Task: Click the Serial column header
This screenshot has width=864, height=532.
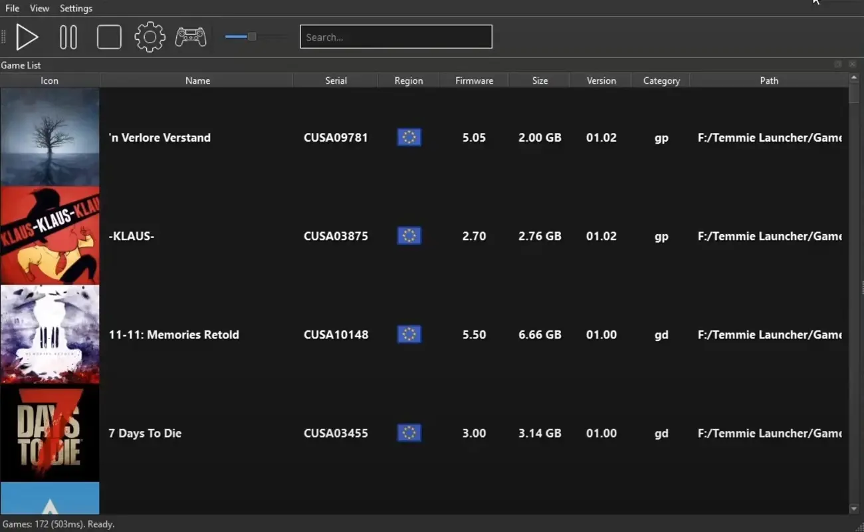Action: [x=336, y=80]
